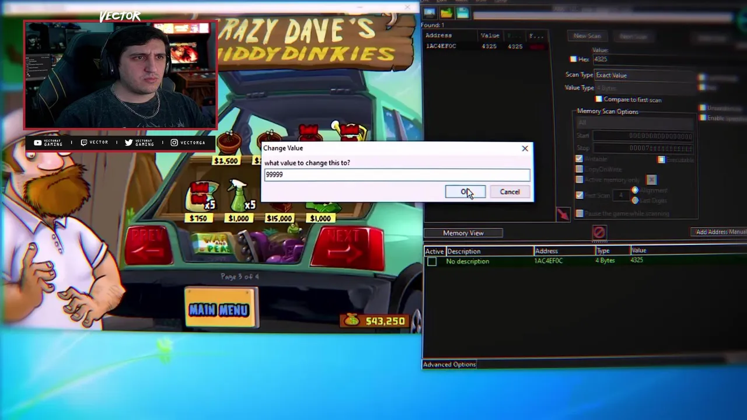
Task: Click the money bag coin counter icon
Action: pyautogui.click(x=350, y=320)
